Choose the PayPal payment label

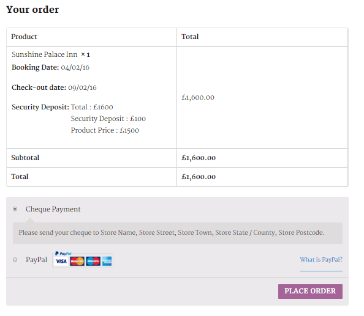click(x=36, y=260)
